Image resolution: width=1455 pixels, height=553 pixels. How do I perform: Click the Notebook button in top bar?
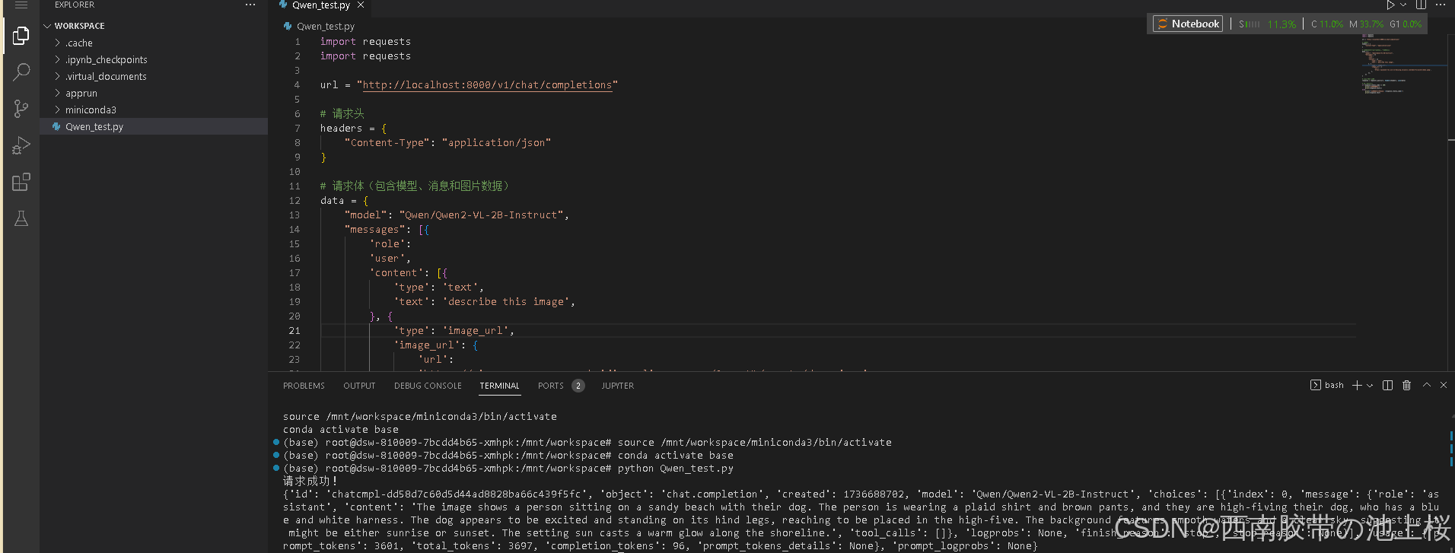pyautogui.click(x=1188, y=24)
